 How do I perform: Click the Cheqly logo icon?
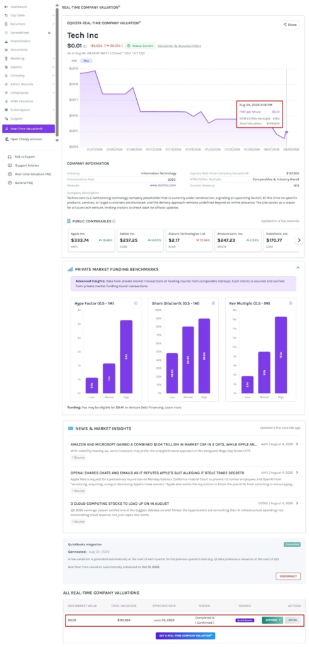tap(6, 140)
